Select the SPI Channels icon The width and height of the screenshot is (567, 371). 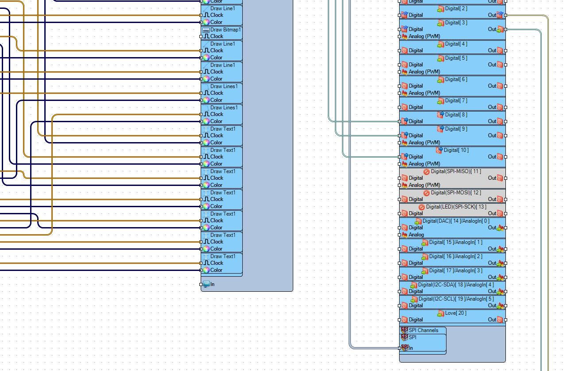404,330
